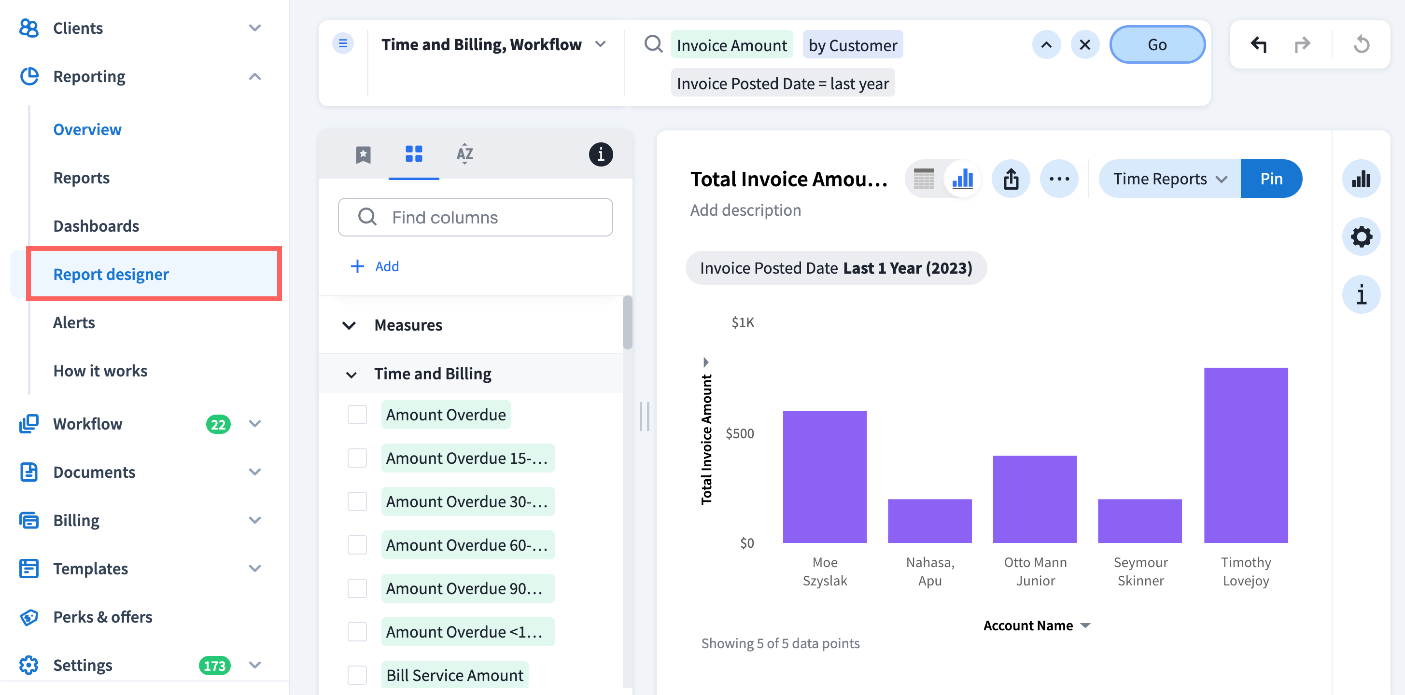Open chart settings gear icon
1405x695 pixels.
(1361, 236)
